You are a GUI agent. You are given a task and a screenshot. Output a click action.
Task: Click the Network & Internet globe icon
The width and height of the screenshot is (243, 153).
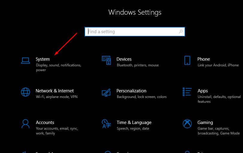(x=25, y=92)
